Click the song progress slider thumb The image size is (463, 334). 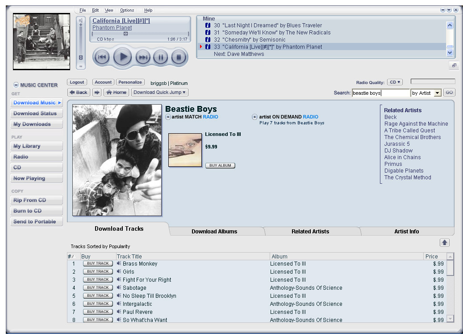coord(125,34)
